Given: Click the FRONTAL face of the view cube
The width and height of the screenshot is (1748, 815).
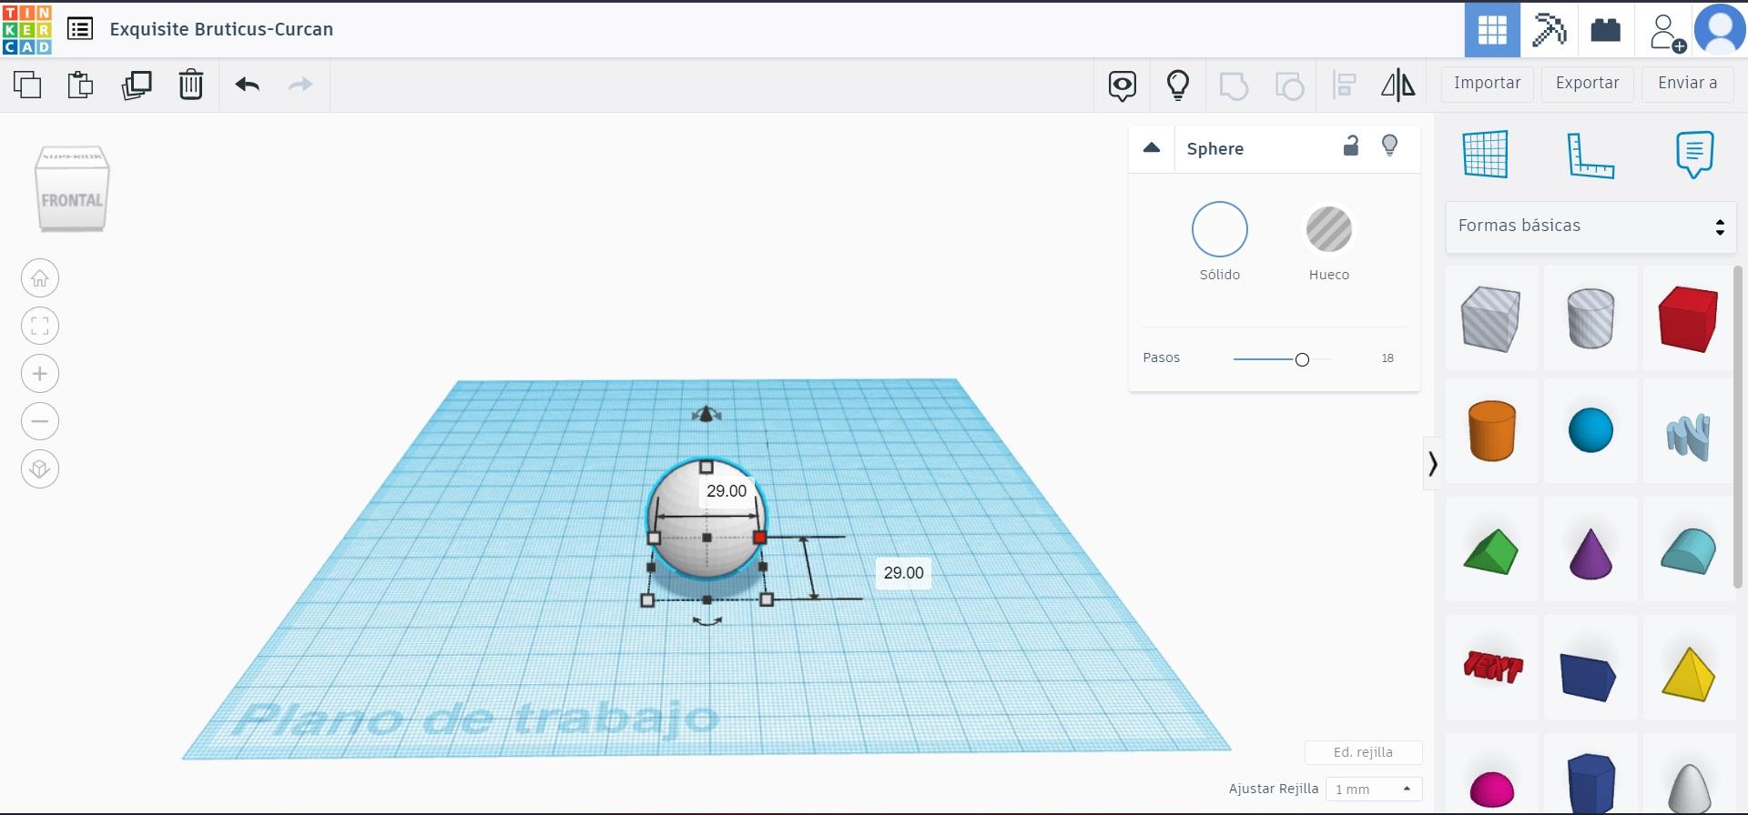Looking at the screenshot, I should coord(72,200).
